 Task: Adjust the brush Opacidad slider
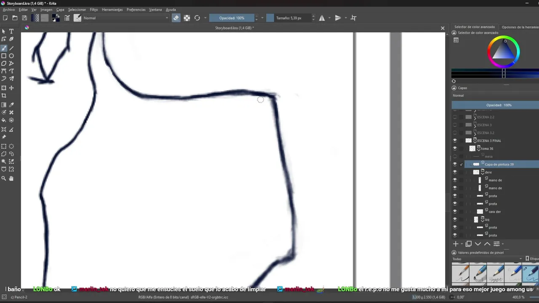point(232,18)
